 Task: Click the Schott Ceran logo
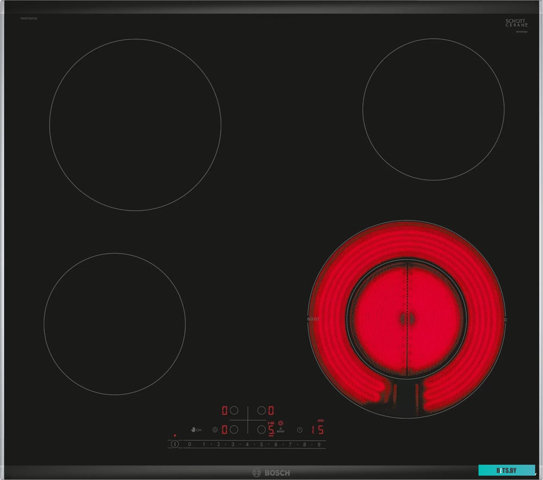[516, 23]
